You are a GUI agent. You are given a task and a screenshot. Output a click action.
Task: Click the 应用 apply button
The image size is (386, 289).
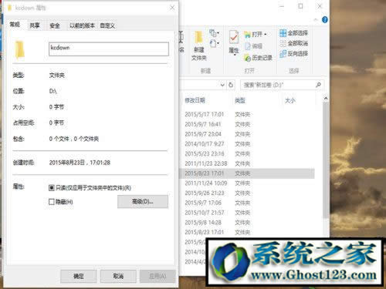157,276
